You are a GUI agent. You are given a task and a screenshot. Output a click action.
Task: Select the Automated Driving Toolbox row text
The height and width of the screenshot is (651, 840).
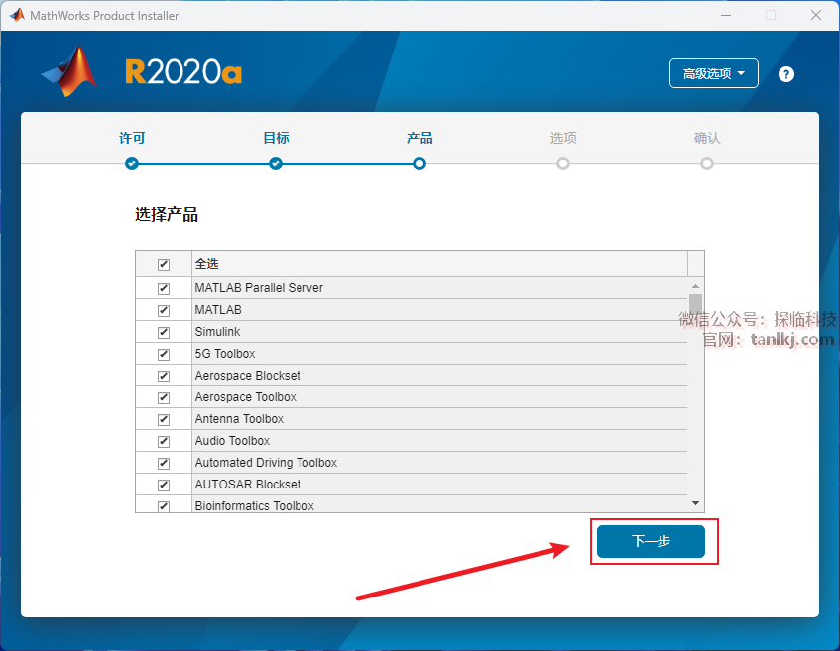point(266,463)
